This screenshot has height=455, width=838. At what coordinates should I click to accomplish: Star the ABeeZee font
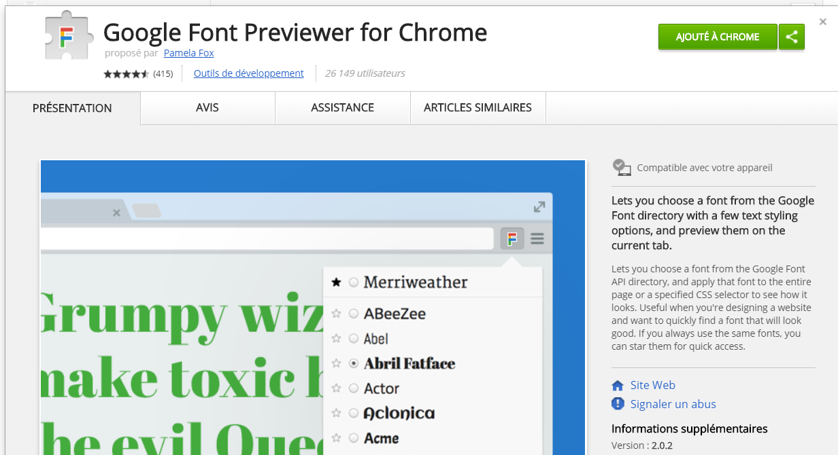(336, 314)
